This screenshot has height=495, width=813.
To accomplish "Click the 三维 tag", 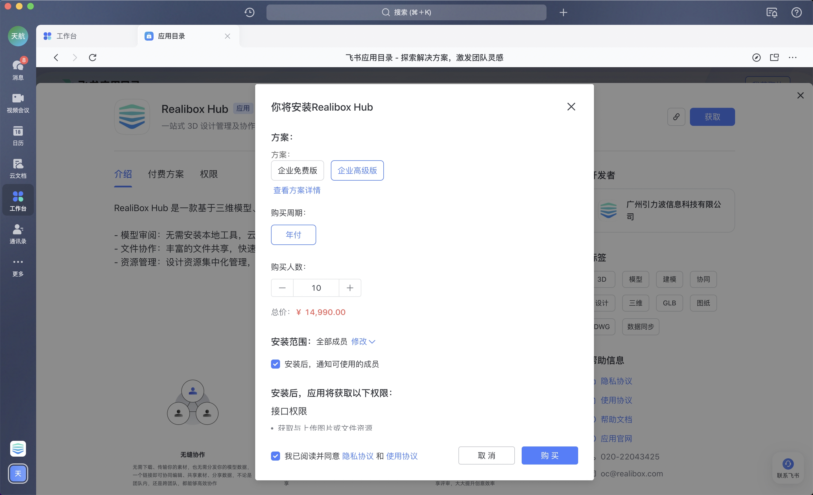I will click(635, 303).
